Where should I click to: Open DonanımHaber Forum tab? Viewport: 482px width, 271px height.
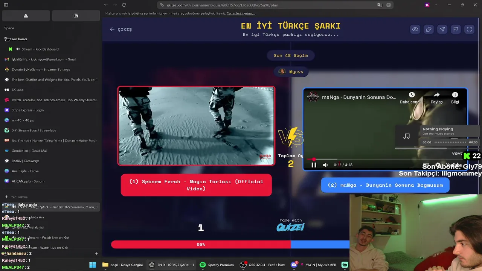point(51,141)
